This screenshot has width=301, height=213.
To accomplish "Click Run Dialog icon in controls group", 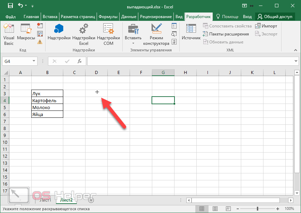I will coord(174,42).
